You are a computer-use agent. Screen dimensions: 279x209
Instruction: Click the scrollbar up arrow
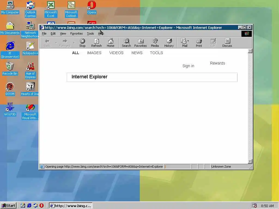[250, 51]
